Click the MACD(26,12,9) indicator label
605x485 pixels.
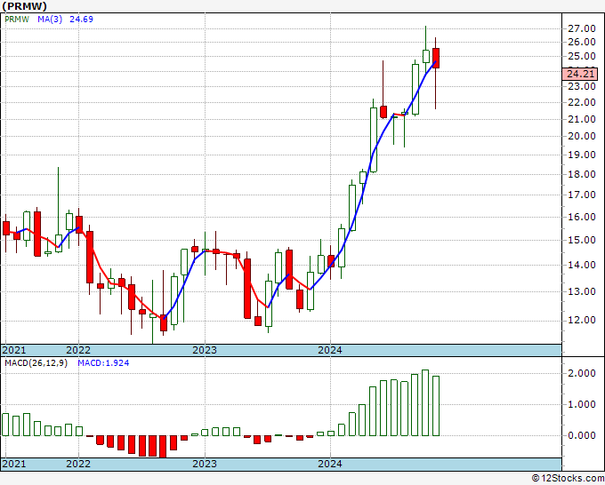(36, 363)
